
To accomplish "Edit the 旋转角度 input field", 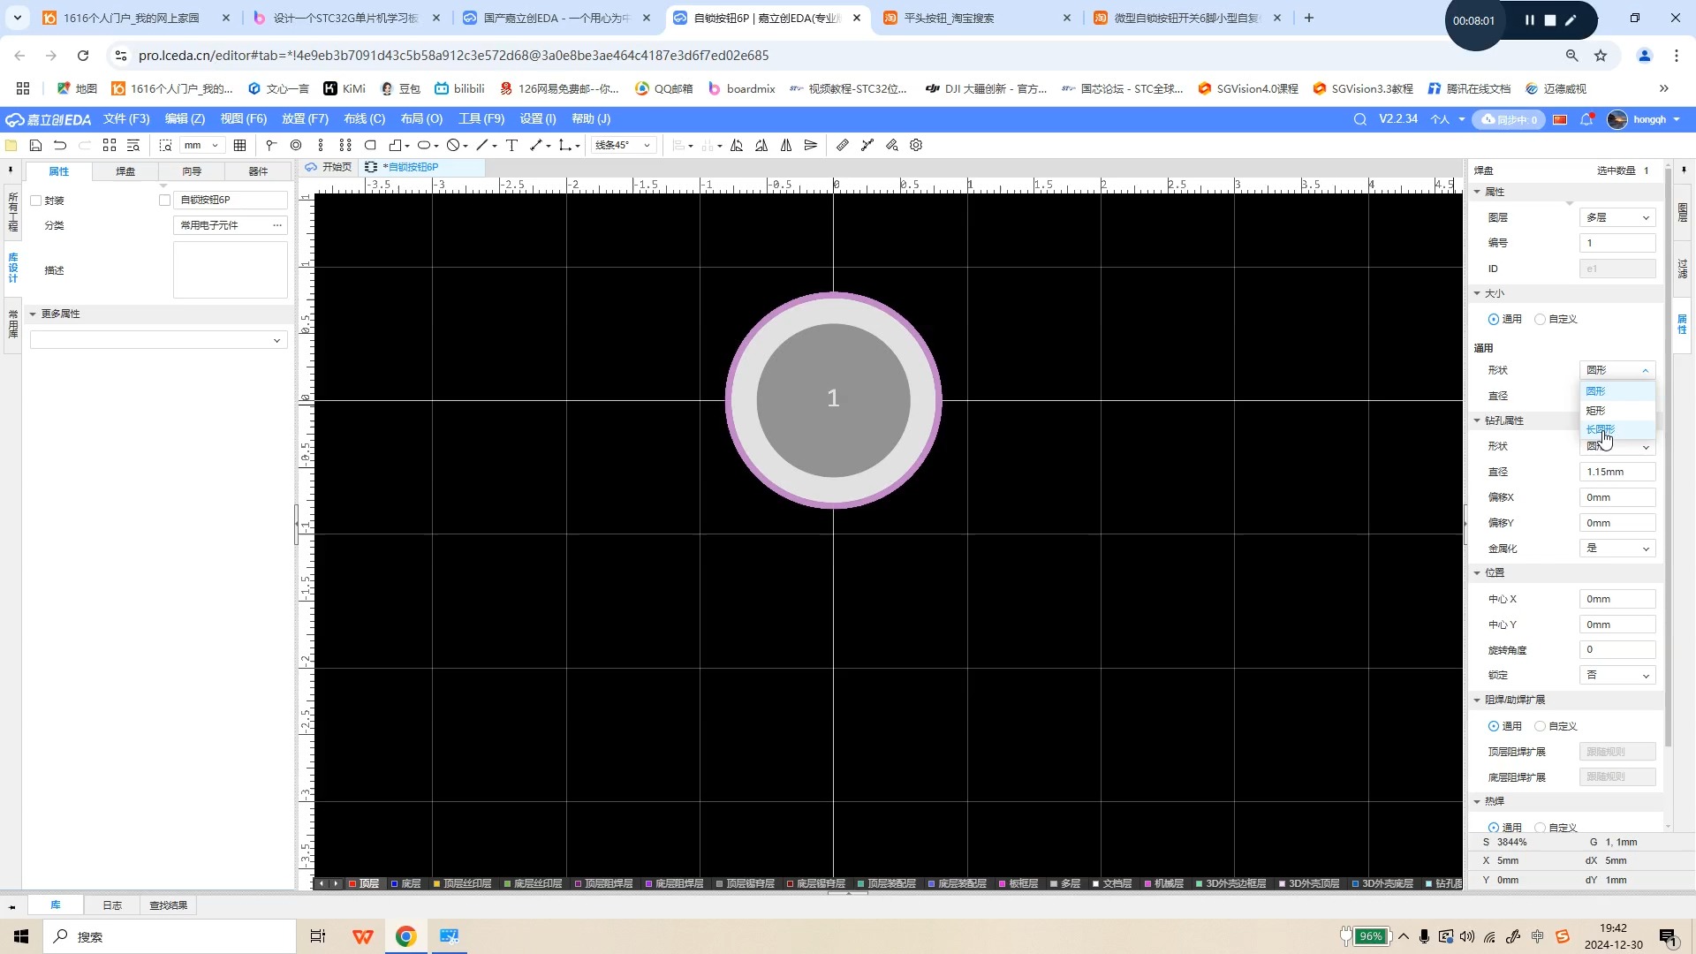I will [1616, 649].
